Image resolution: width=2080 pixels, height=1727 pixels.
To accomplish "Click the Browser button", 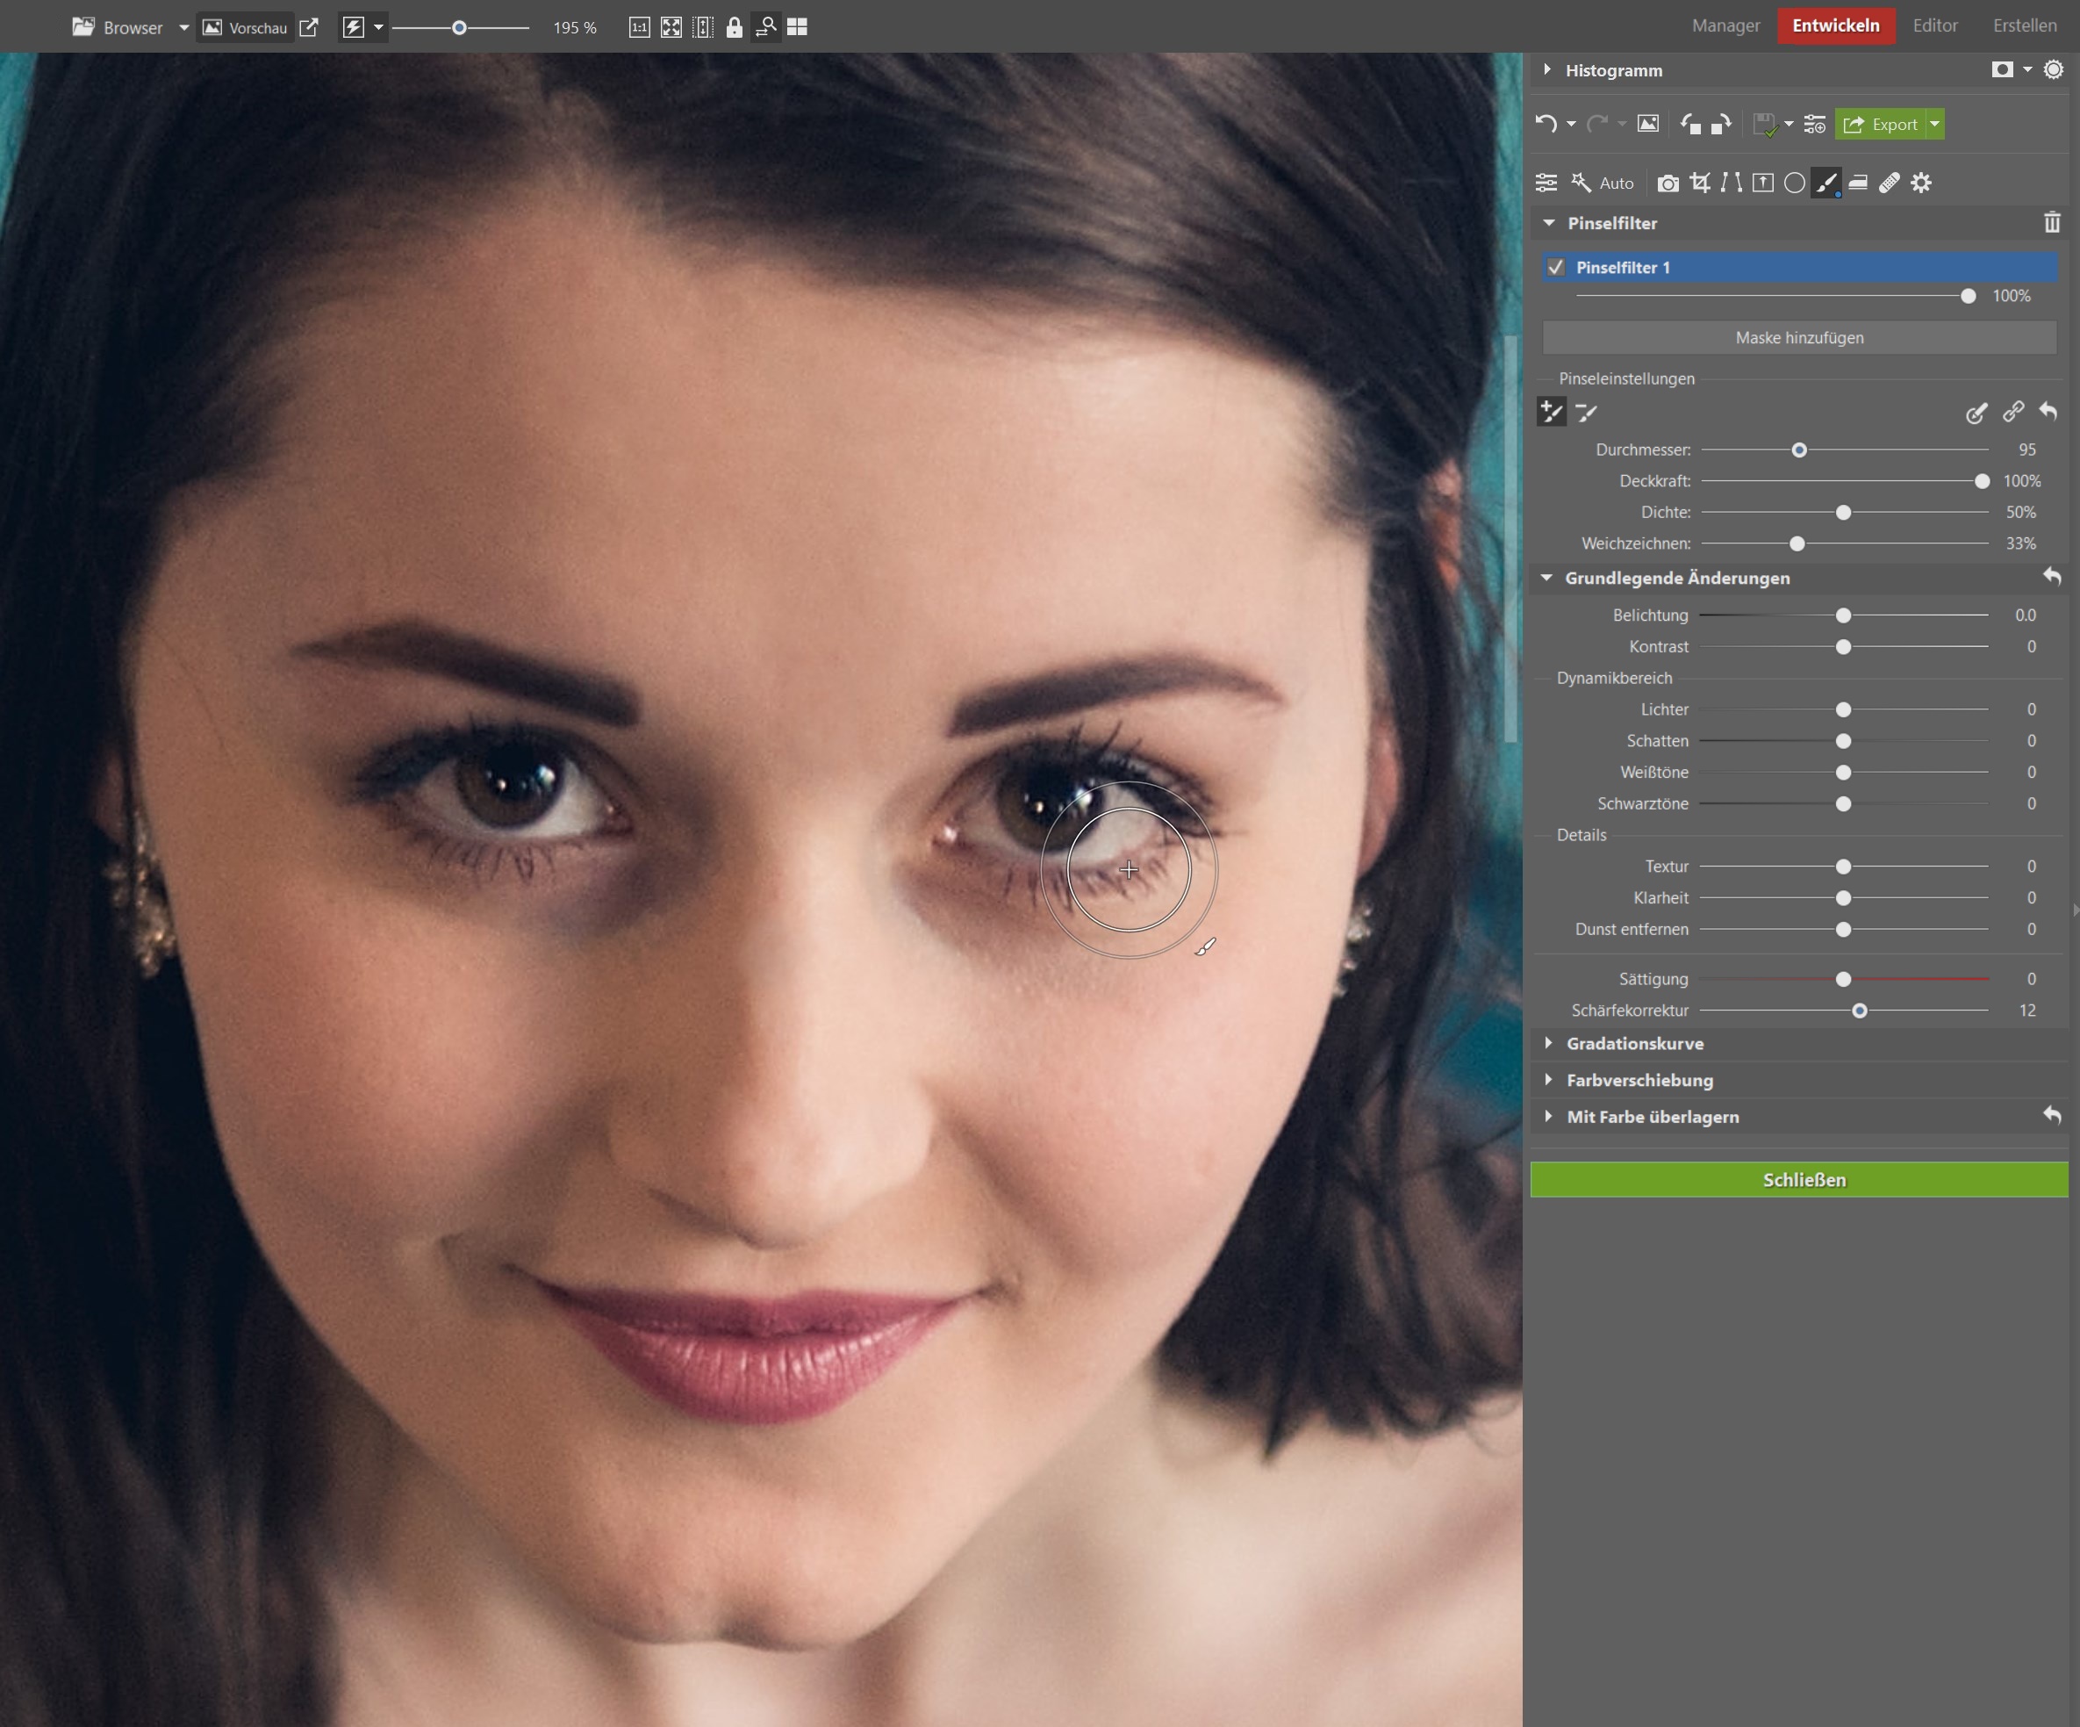I will (118, 26).
